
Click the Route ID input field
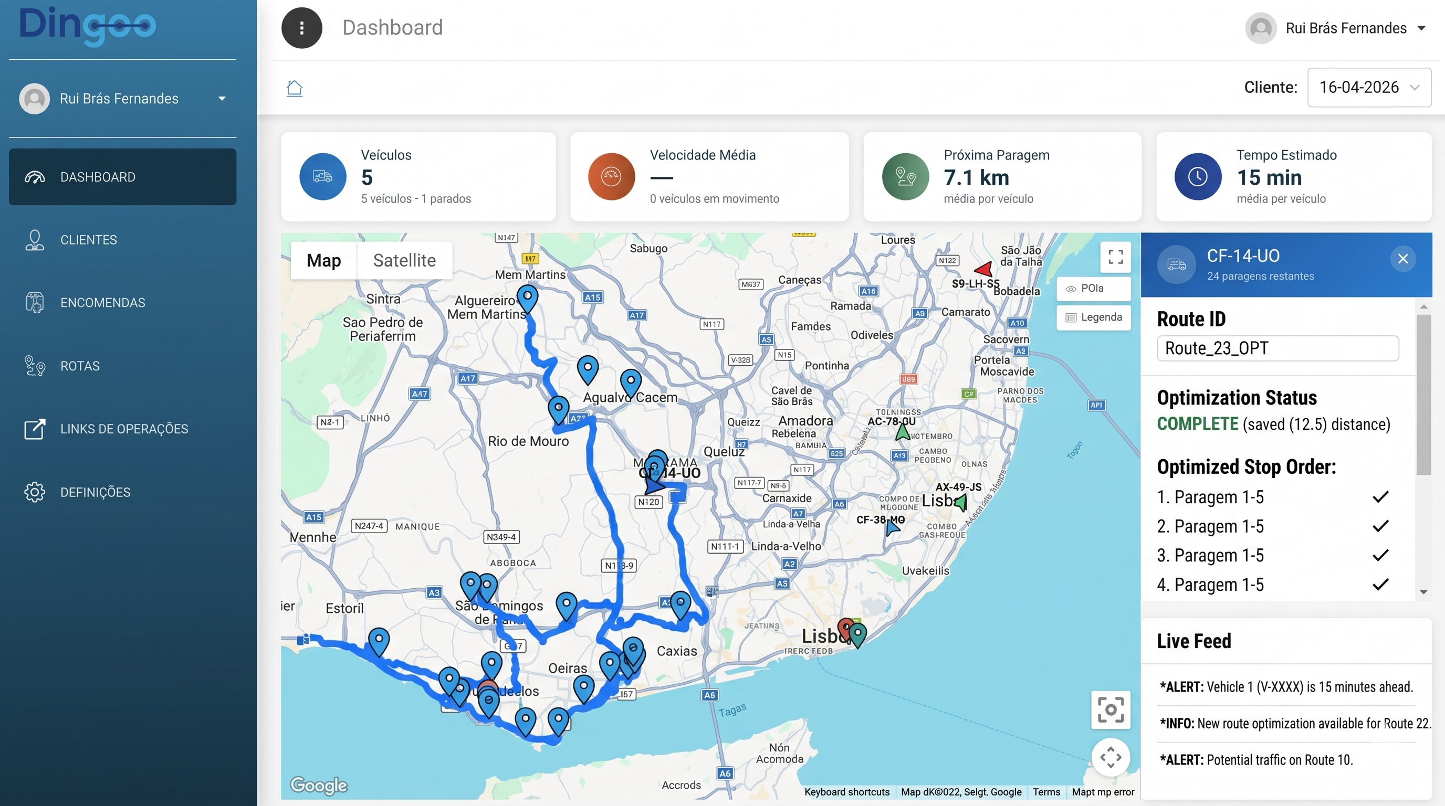click(x=1278, y=348)
